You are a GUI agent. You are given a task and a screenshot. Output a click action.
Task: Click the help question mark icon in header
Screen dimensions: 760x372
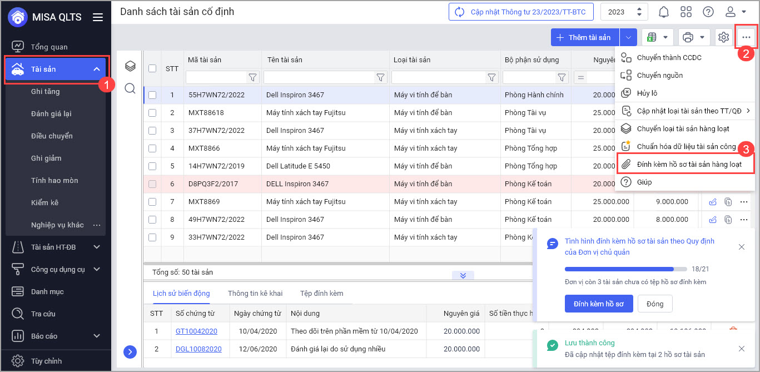(x=708, y=12)
